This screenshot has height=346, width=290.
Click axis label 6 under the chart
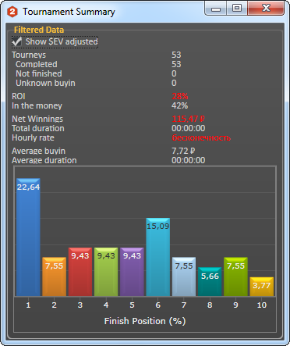click(158, 305)
